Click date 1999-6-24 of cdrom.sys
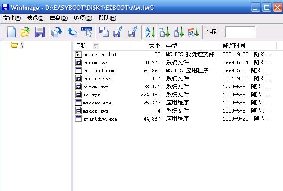 coord(235,62)
